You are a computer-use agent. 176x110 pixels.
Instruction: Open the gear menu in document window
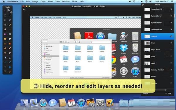coord(24,9)
